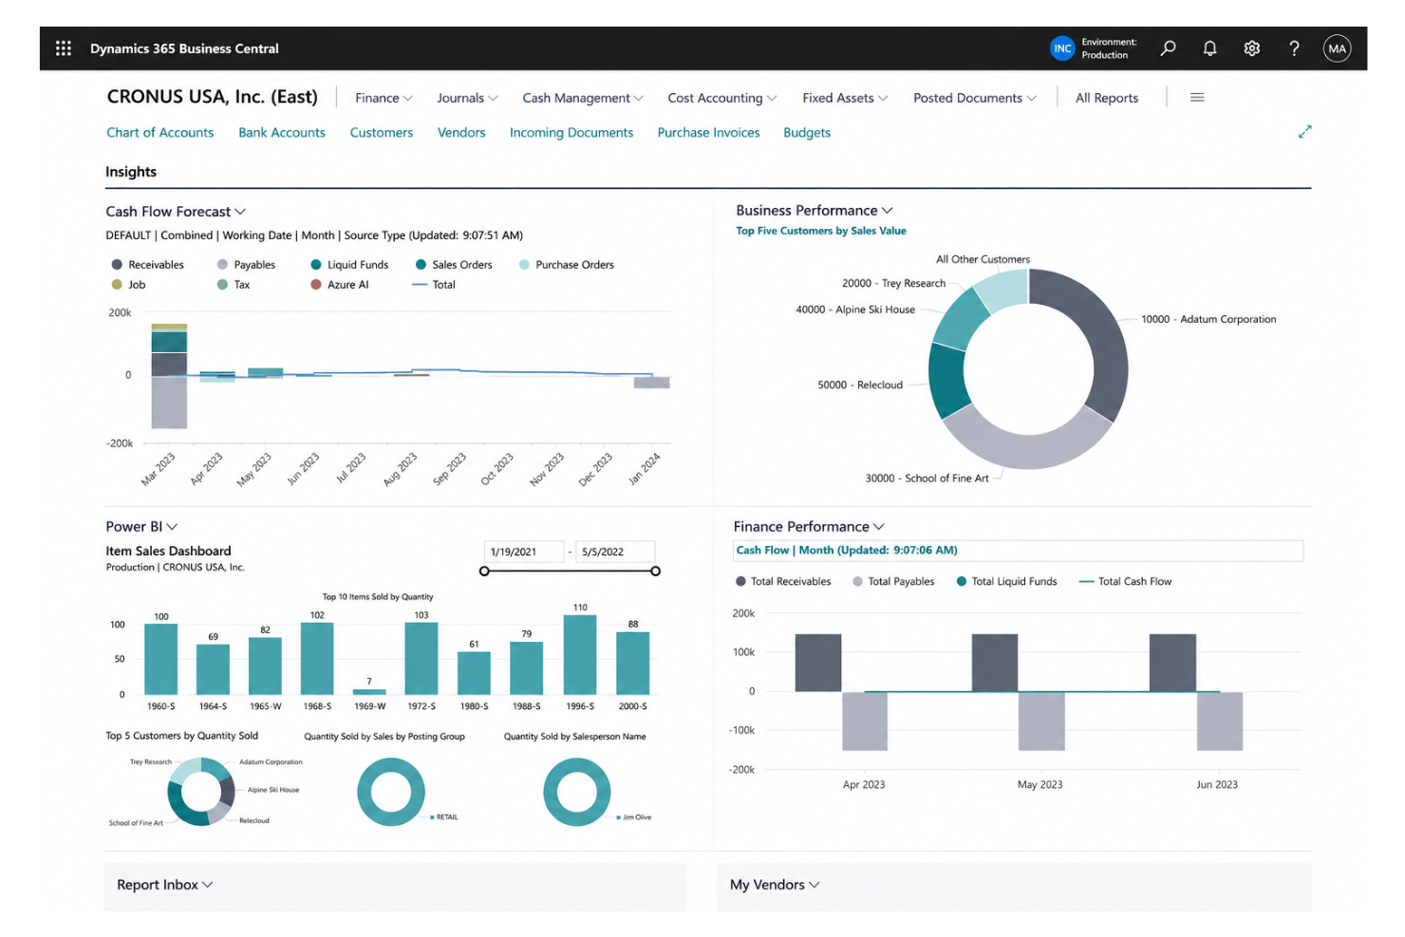This screenshot has height=937, width=1405.
Task: Open Budgets
Action: [x=807, y=133]
